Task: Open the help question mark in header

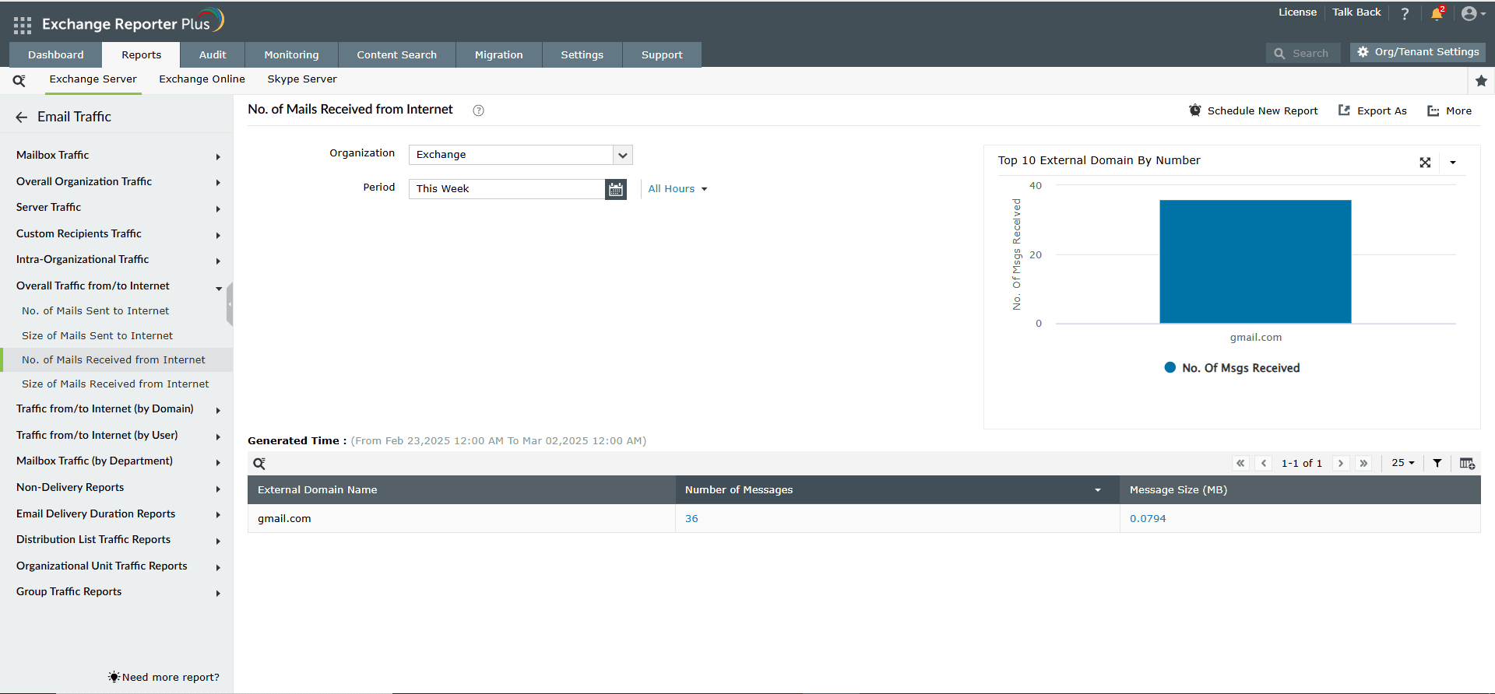Action: 1405,13
